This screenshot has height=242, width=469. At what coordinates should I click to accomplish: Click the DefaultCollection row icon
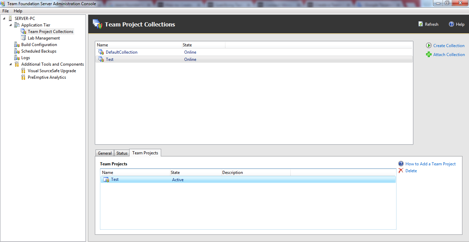(x=101, y=52)
